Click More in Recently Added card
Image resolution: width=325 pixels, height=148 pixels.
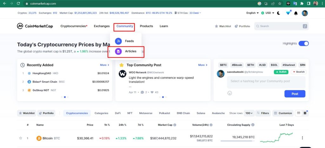(104, 65)
